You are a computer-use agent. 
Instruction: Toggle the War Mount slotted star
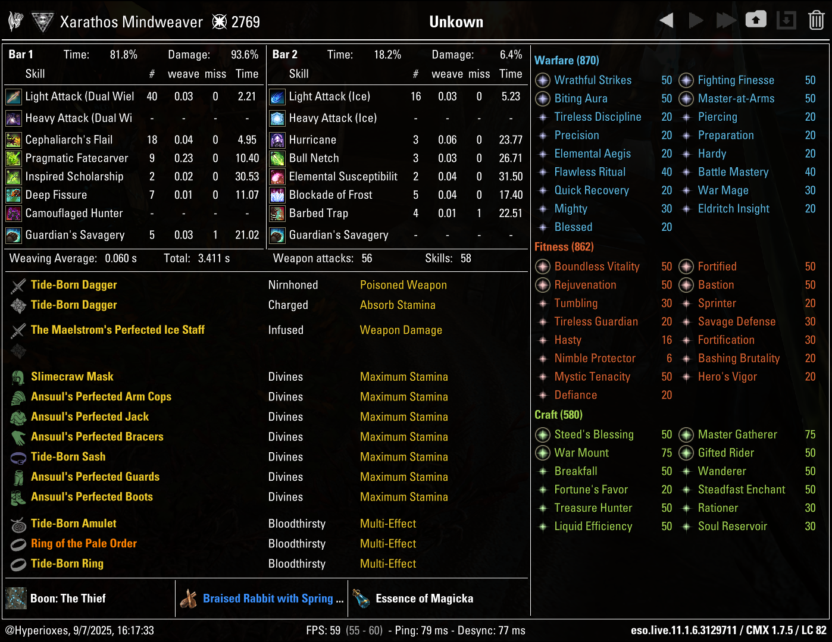(542, 453)
